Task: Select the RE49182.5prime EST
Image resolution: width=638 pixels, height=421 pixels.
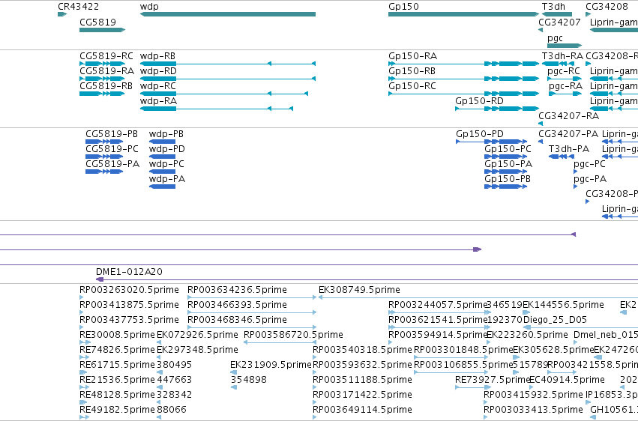Action: click(84, 418)
